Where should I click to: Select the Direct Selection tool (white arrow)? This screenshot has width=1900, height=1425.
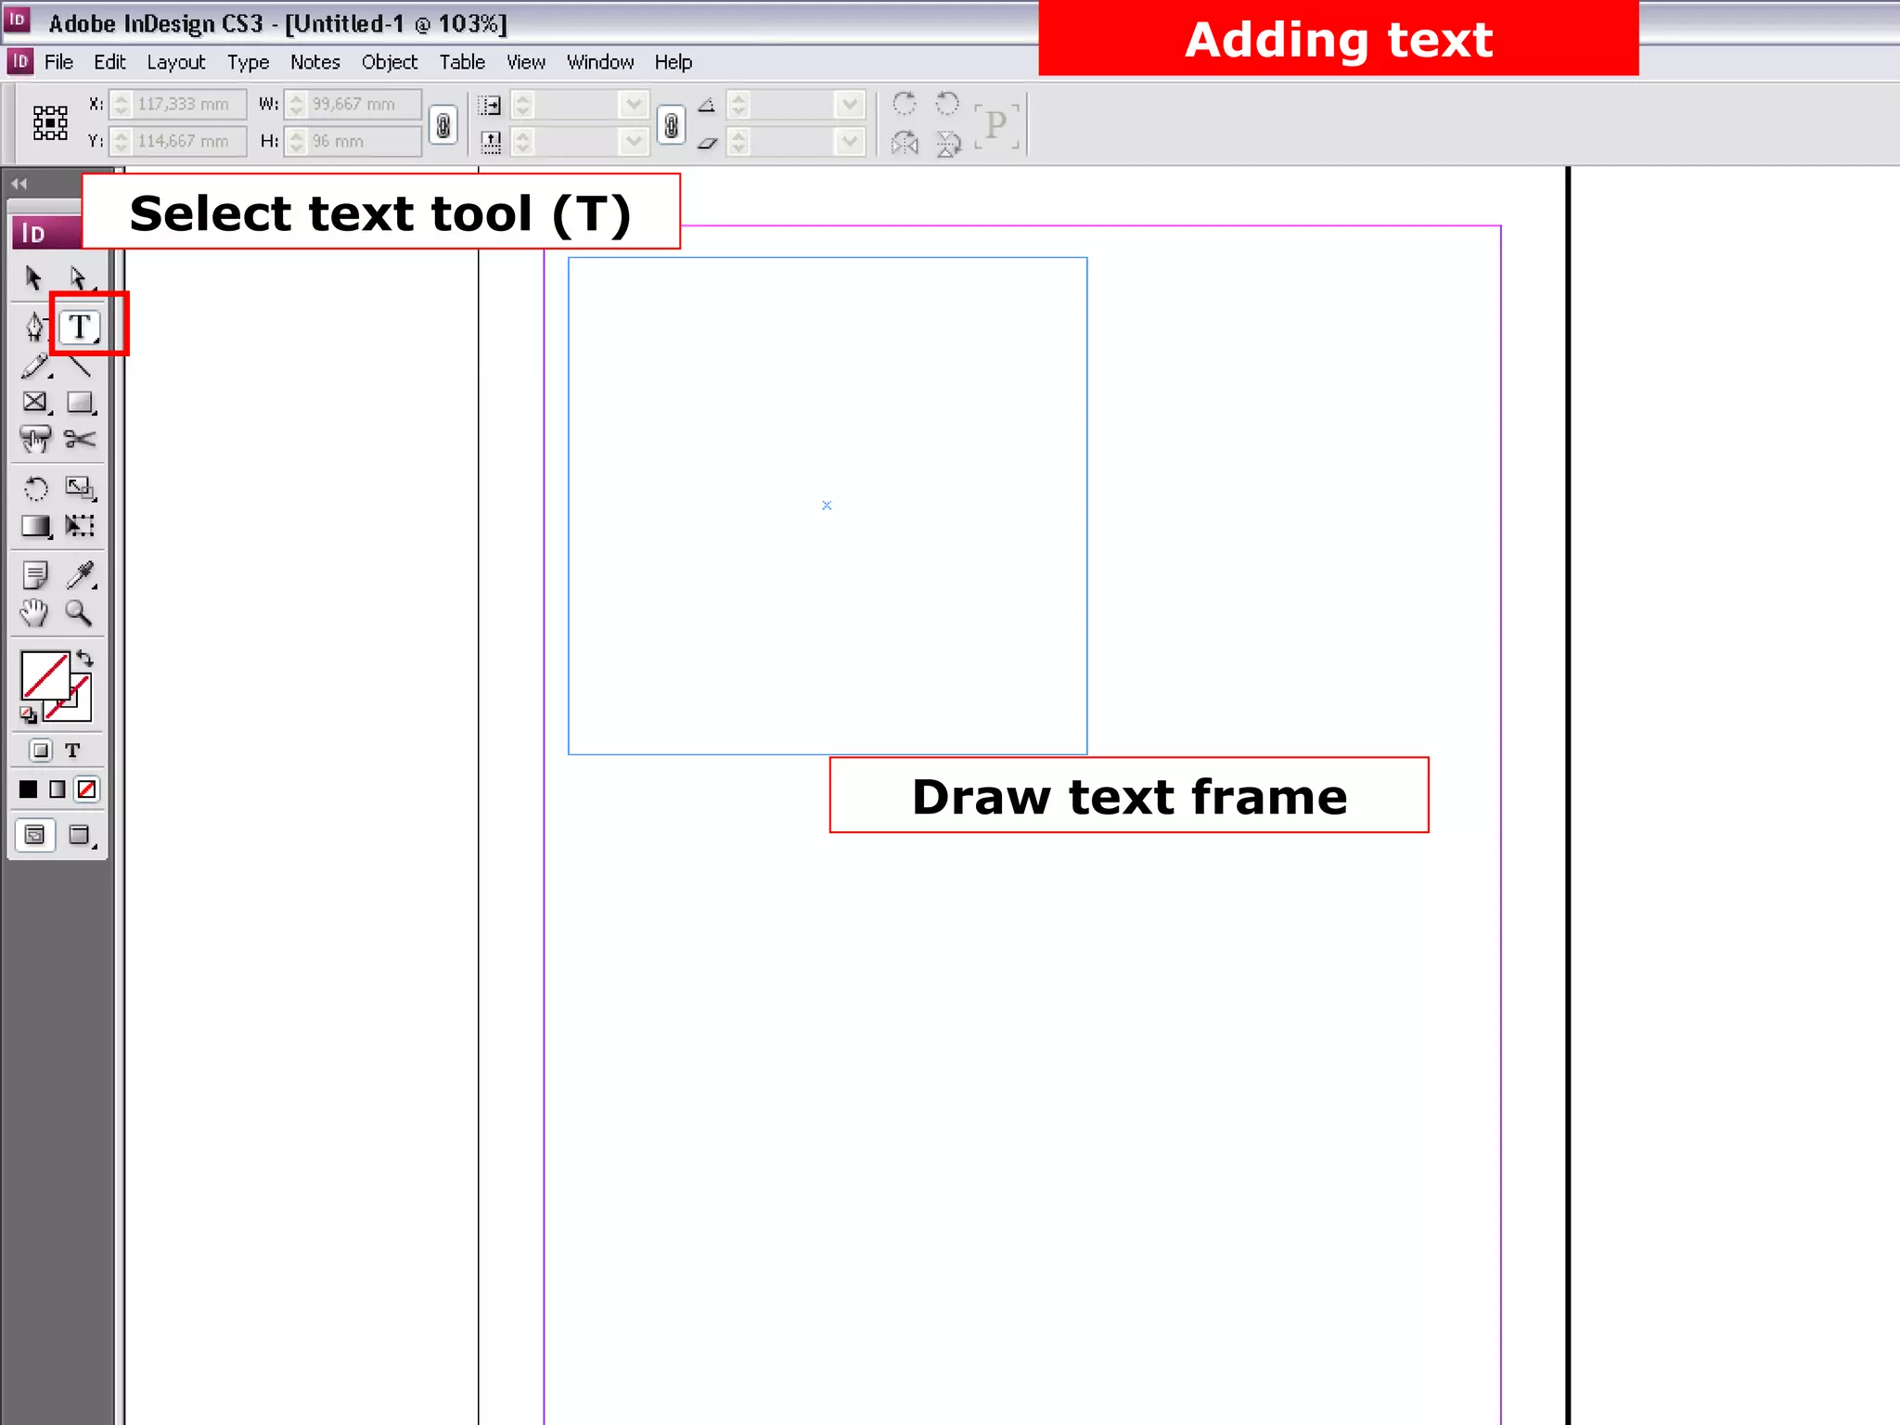click(79, 278)
